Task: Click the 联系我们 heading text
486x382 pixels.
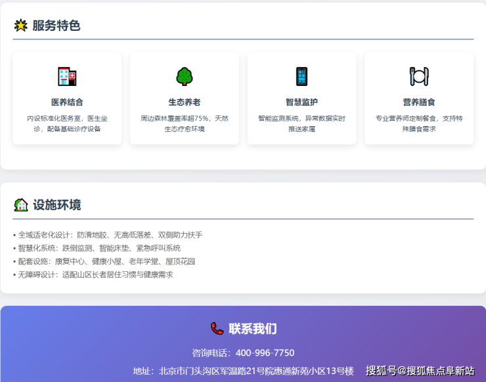Action: 252,329
